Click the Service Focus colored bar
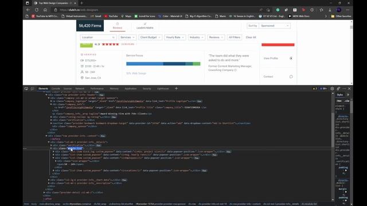 click(x=163, y=64)
